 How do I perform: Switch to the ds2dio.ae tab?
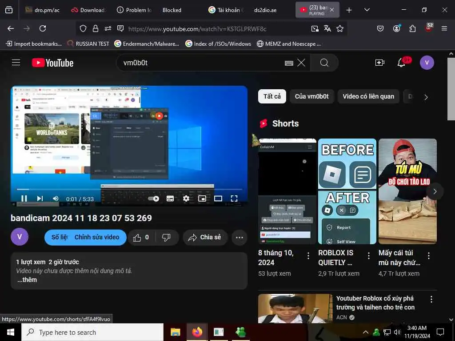[265, 10]
